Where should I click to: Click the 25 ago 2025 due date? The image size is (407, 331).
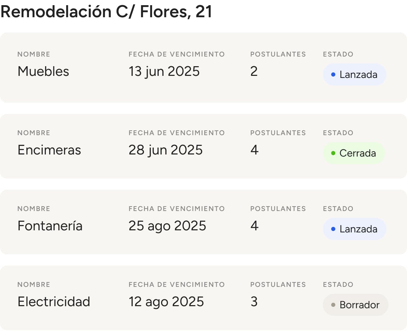tap(167, 226)
